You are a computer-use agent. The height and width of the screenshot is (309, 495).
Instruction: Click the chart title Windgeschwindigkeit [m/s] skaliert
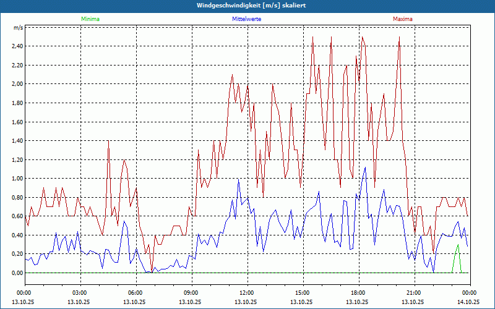coord(251,6)
